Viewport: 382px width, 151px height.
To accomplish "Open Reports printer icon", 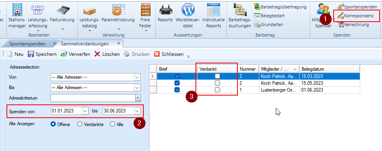I will (x=166, y=10).
